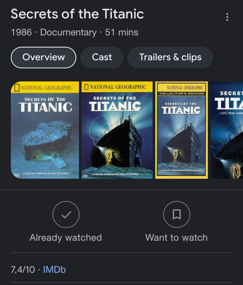Image resolution: width=243 pixels, height=285 pixels.
Task: Tap the "Want to watch" text label
Action: 176,237
